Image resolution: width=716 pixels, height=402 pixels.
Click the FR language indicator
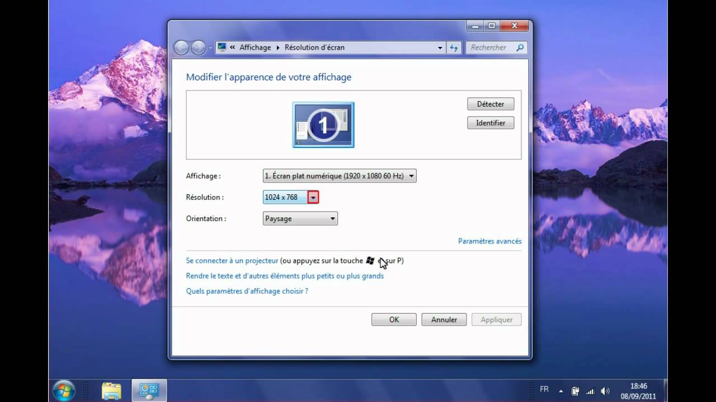pos(544,389)
